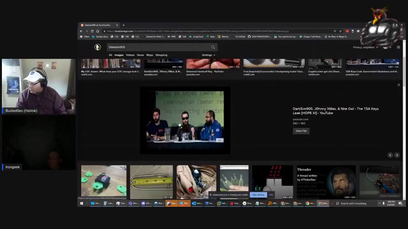This screenshot has height=229, width=408.
Task: Open the Tutorial for Nikto bookmark
Action: click(x=153, y=37)
